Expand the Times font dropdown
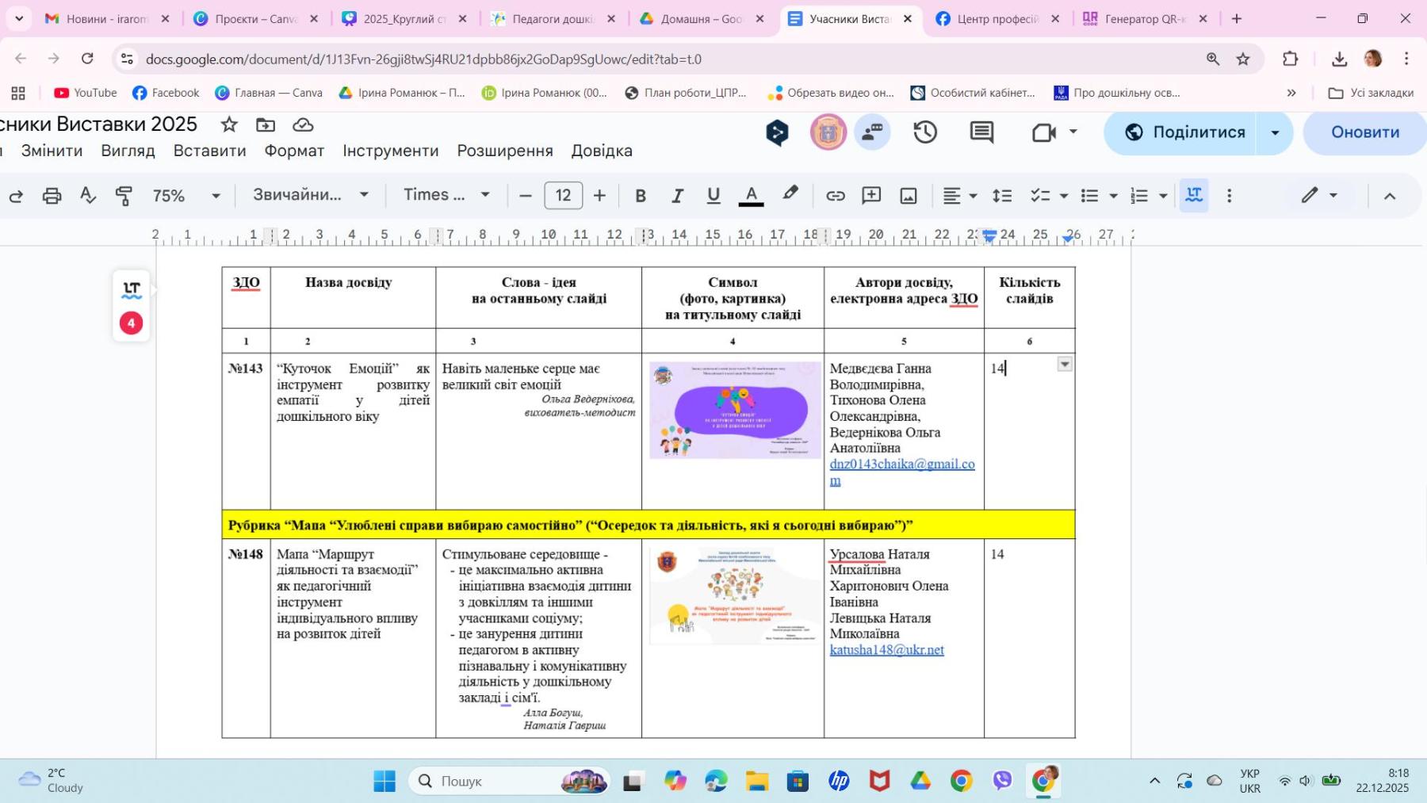The image size is (1427, 803). (446, 195)
